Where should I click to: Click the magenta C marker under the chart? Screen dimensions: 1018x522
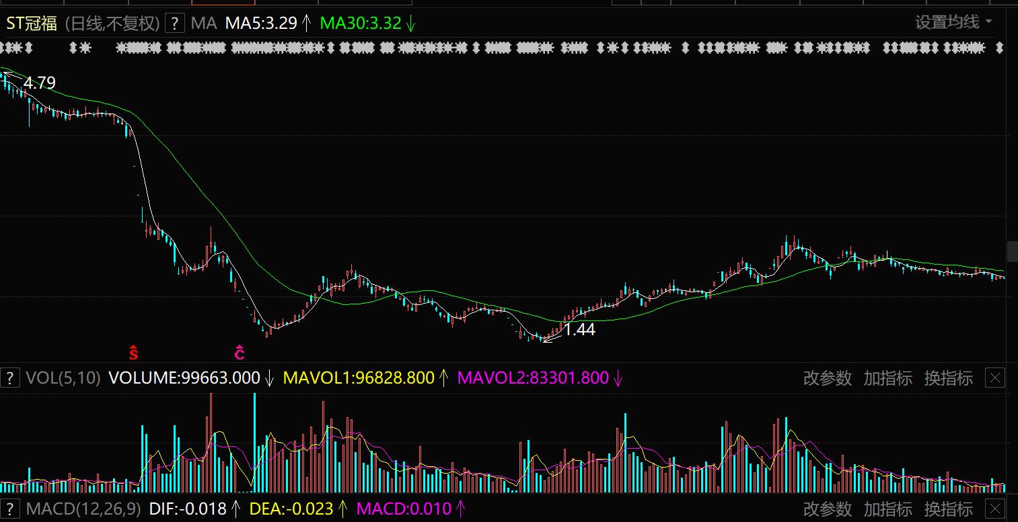tap(239, 351)
